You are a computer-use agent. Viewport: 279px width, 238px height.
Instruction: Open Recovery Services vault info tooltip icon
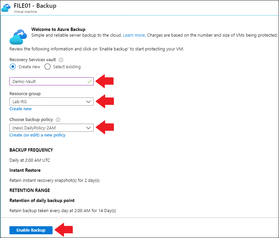tap(61, 60)
